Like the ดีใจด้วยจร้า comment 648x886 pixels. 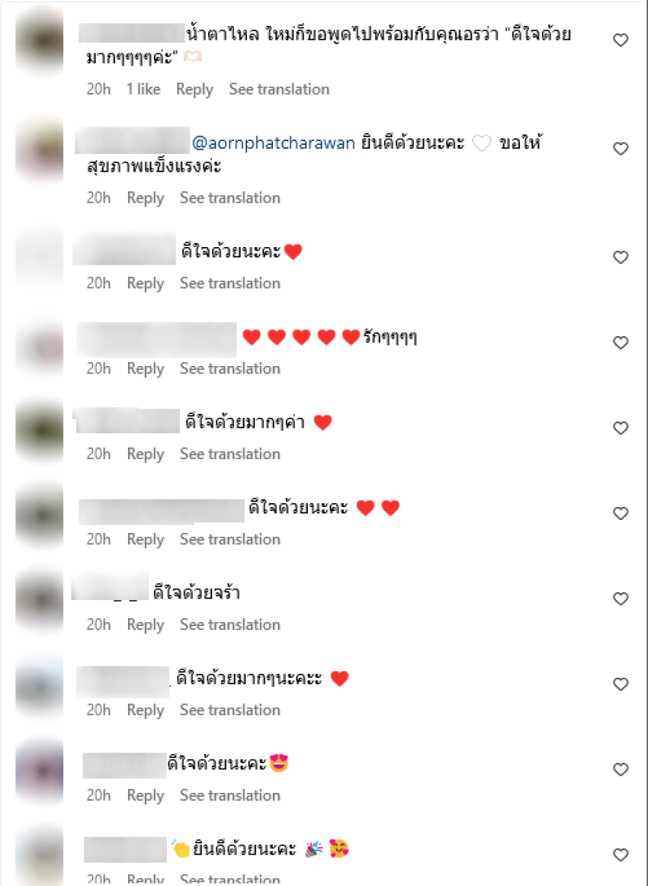tap(620, 598)
